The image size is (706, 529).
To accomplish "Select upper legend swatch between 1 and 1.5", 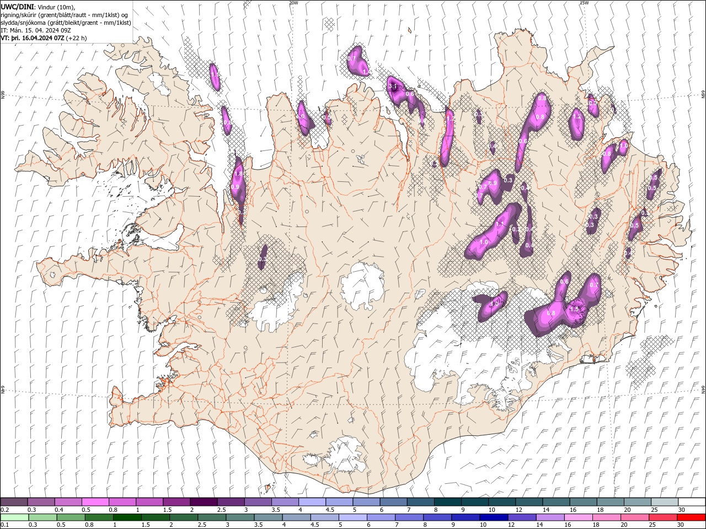I will point(149,502).
